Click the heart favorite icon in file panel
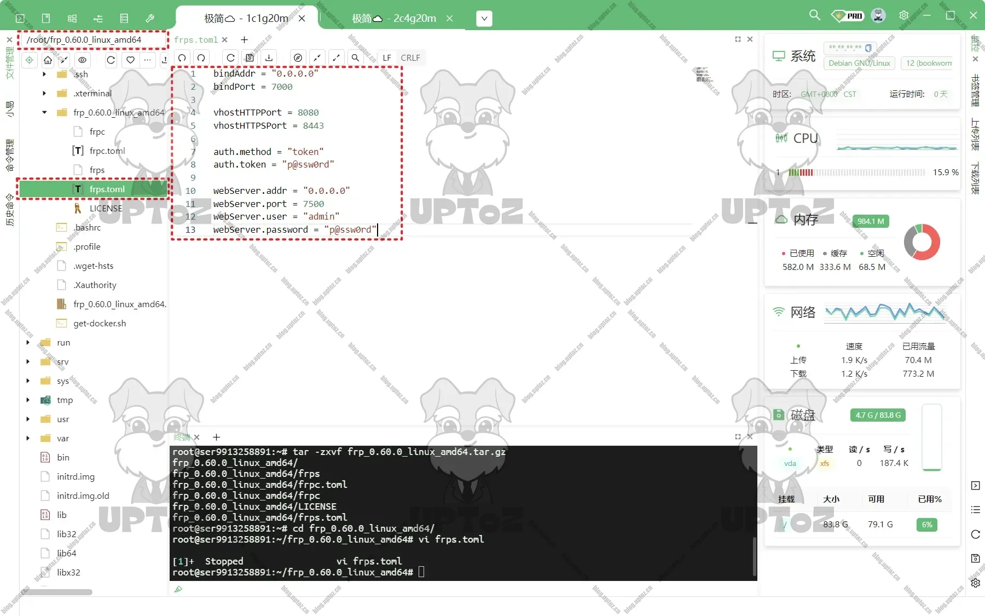Screen dimensions: 985x616 click(x=130, y=60)
